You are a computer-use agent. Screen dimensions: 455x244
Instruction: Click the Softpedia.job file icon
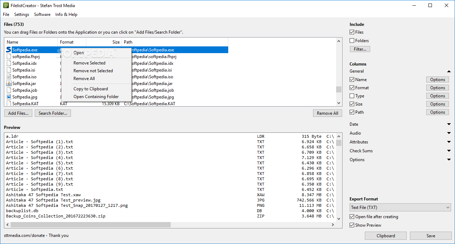point(9,90)
